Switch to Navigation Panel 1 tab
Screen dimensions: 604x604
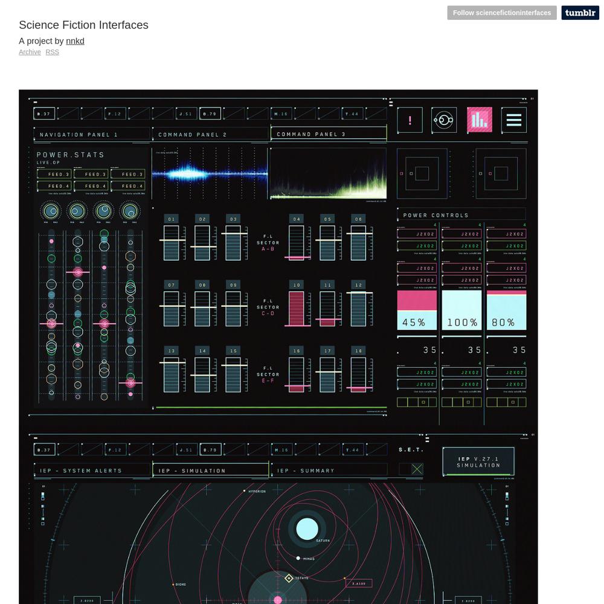click(92, 134)
